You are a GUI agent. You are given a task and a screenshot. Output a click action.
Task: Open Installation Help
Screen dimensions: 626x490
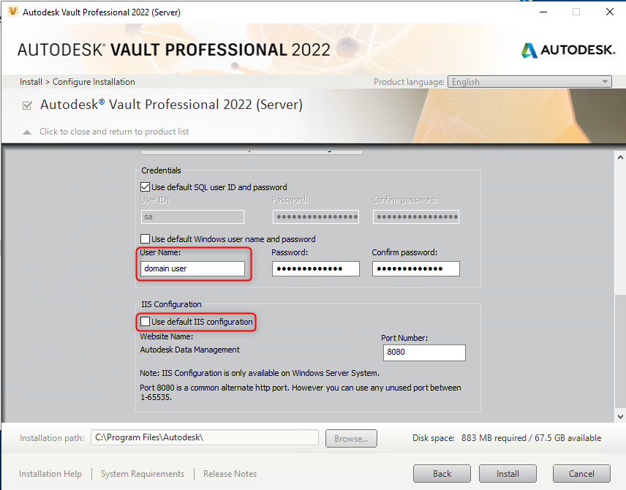(50, 473)
